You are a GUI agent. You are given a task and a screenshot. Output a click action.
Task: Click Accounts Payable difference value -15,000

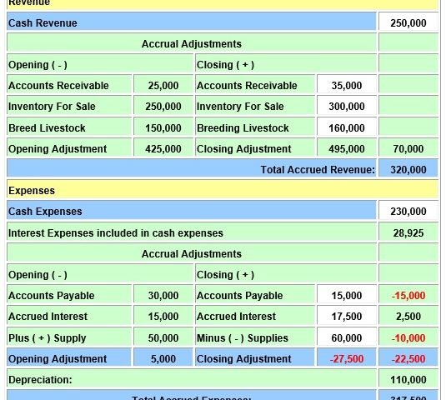click(x=408, y=295)
